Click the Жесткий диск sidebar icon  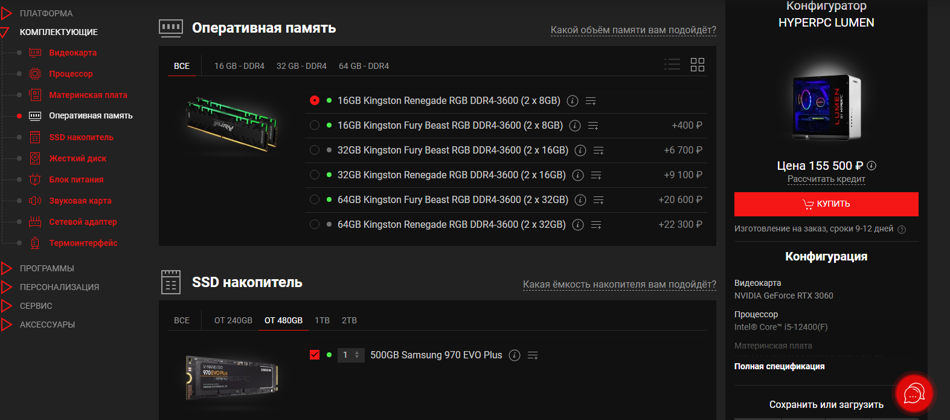tap(35, 158)
